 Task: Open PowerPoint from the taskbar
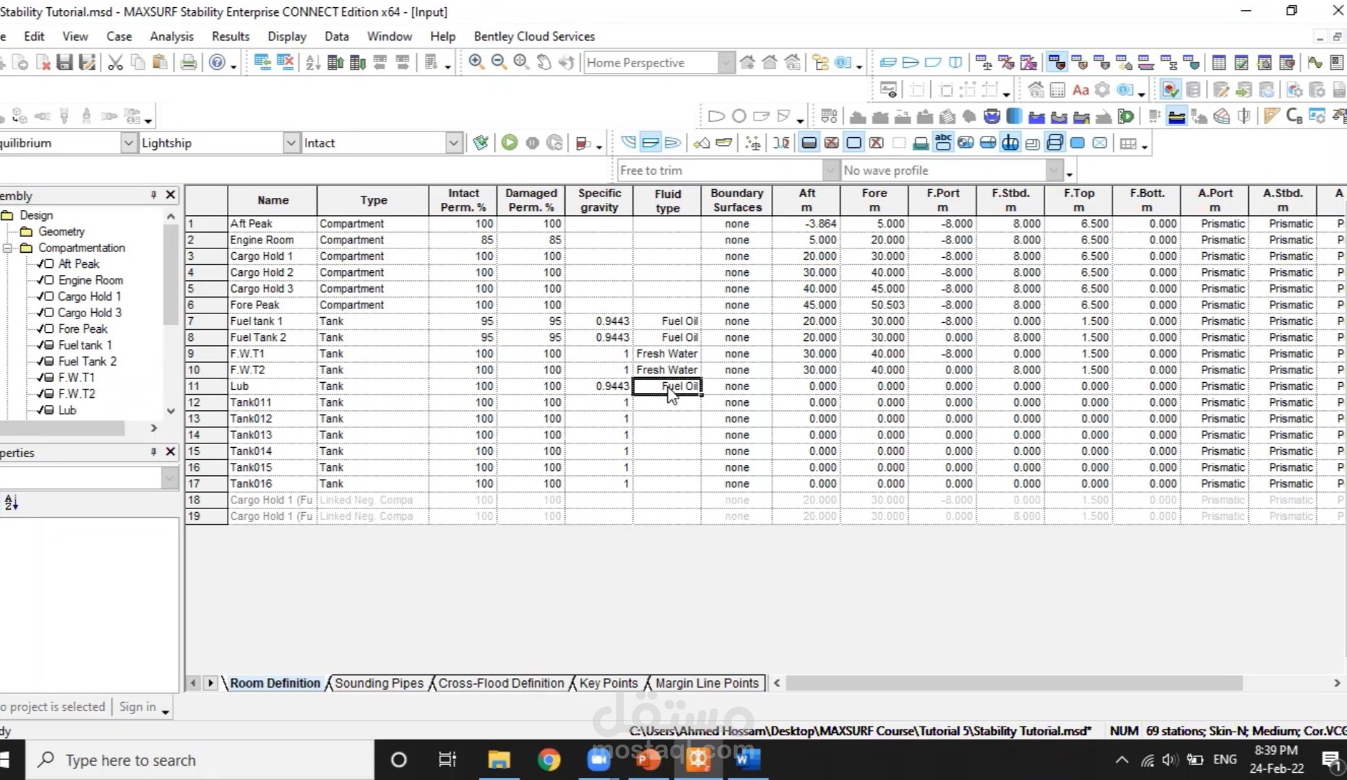coord(648,760)
